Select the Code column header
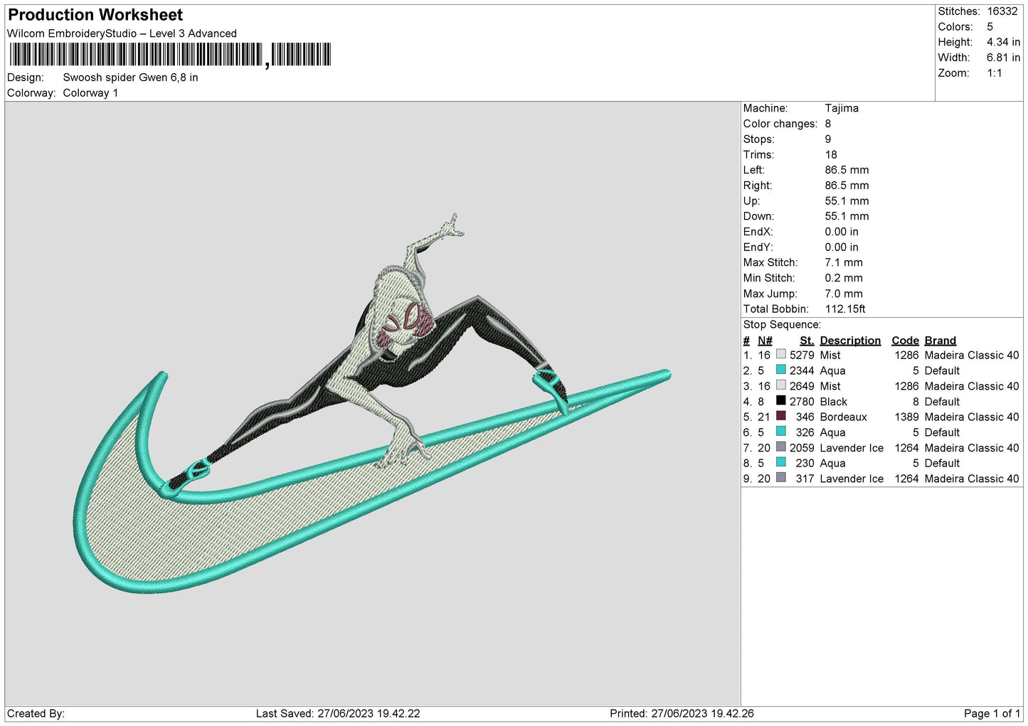Viewport: 1028px width, 726px height. point(905,341)
